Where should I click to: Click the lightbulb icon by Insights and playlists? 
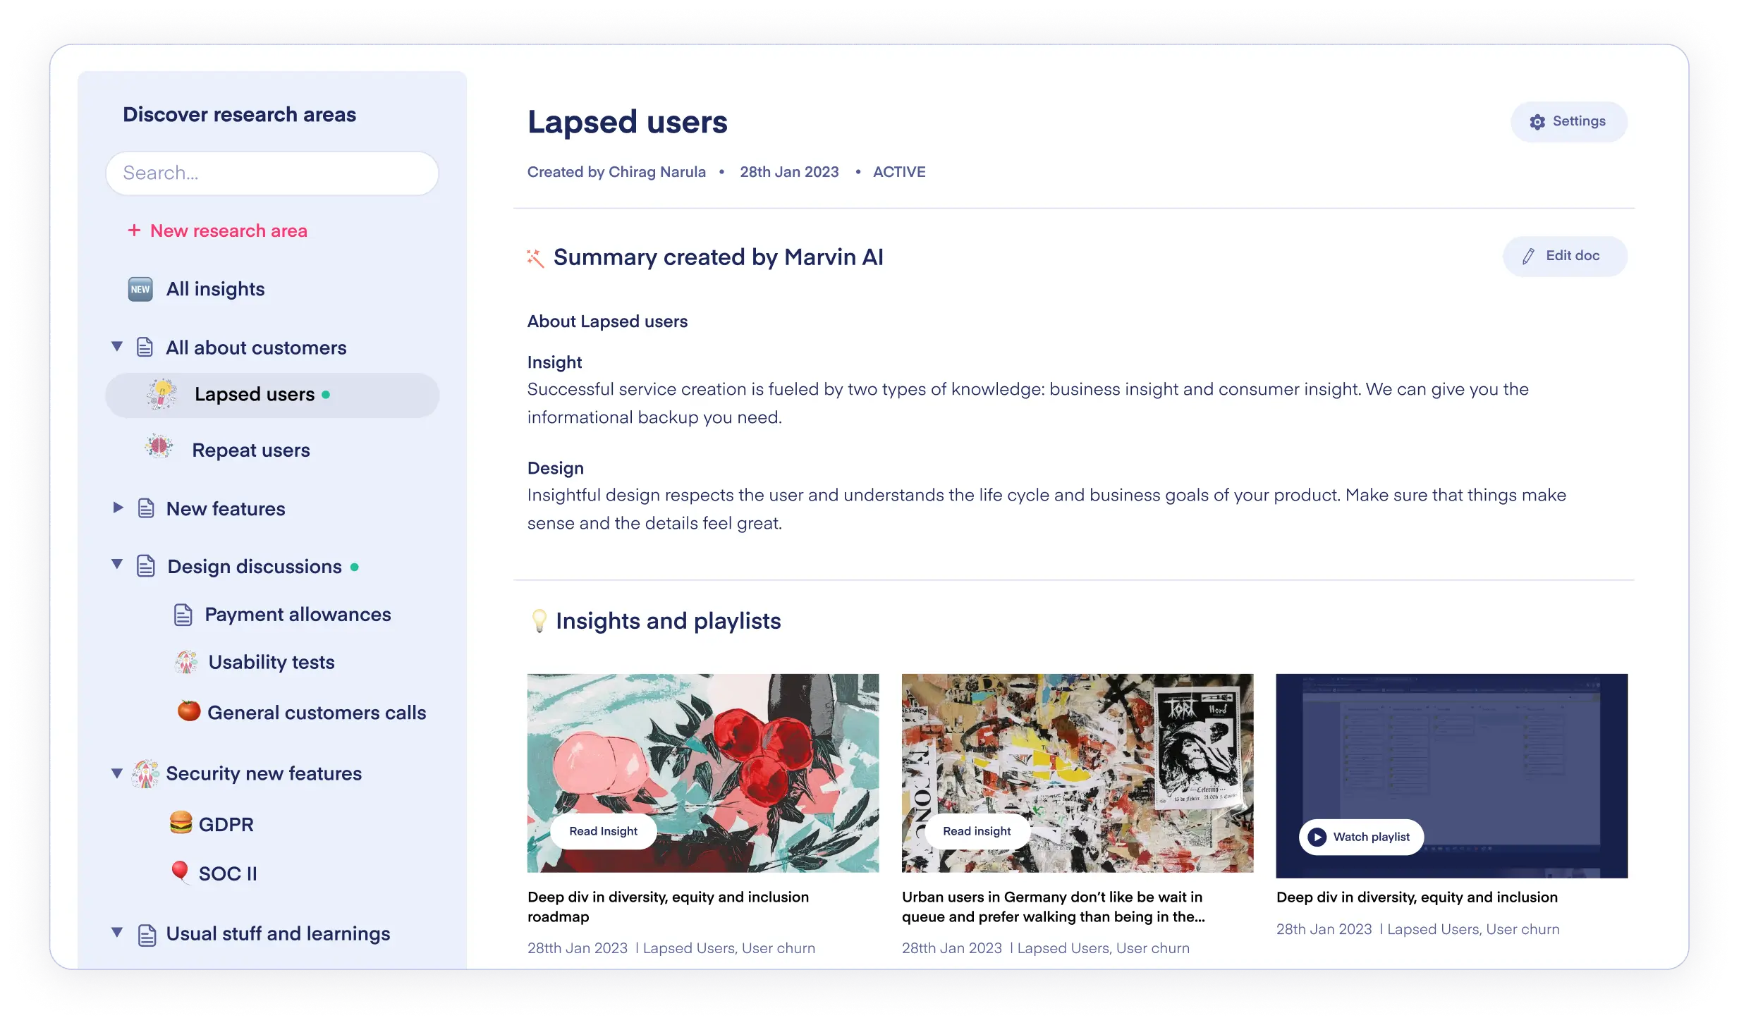[539, 621]
